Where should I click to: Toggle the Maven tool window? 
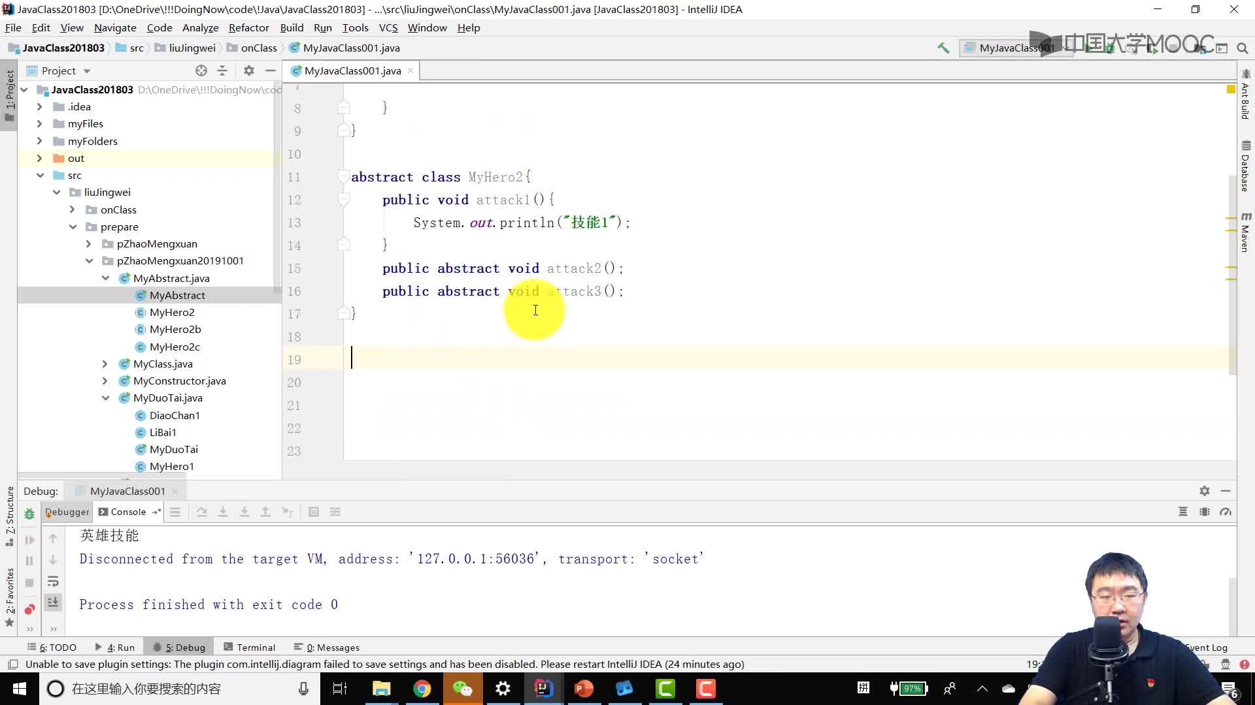pos(1245,232)
